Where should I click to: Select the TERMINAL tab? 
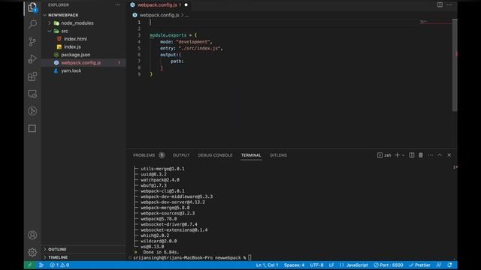click(x=251, y=155)
